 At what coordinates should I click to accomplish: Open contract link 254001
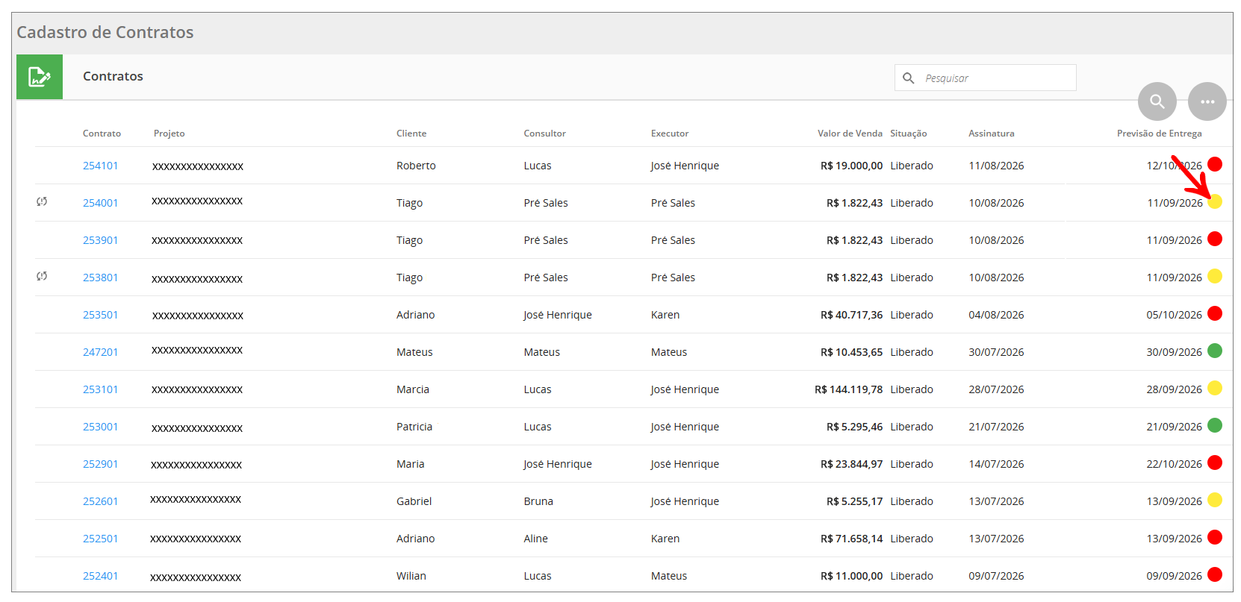pos(100,203)
